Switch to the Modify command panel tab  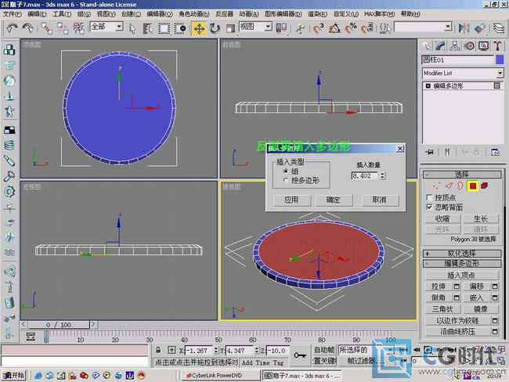tap(440, 46)
